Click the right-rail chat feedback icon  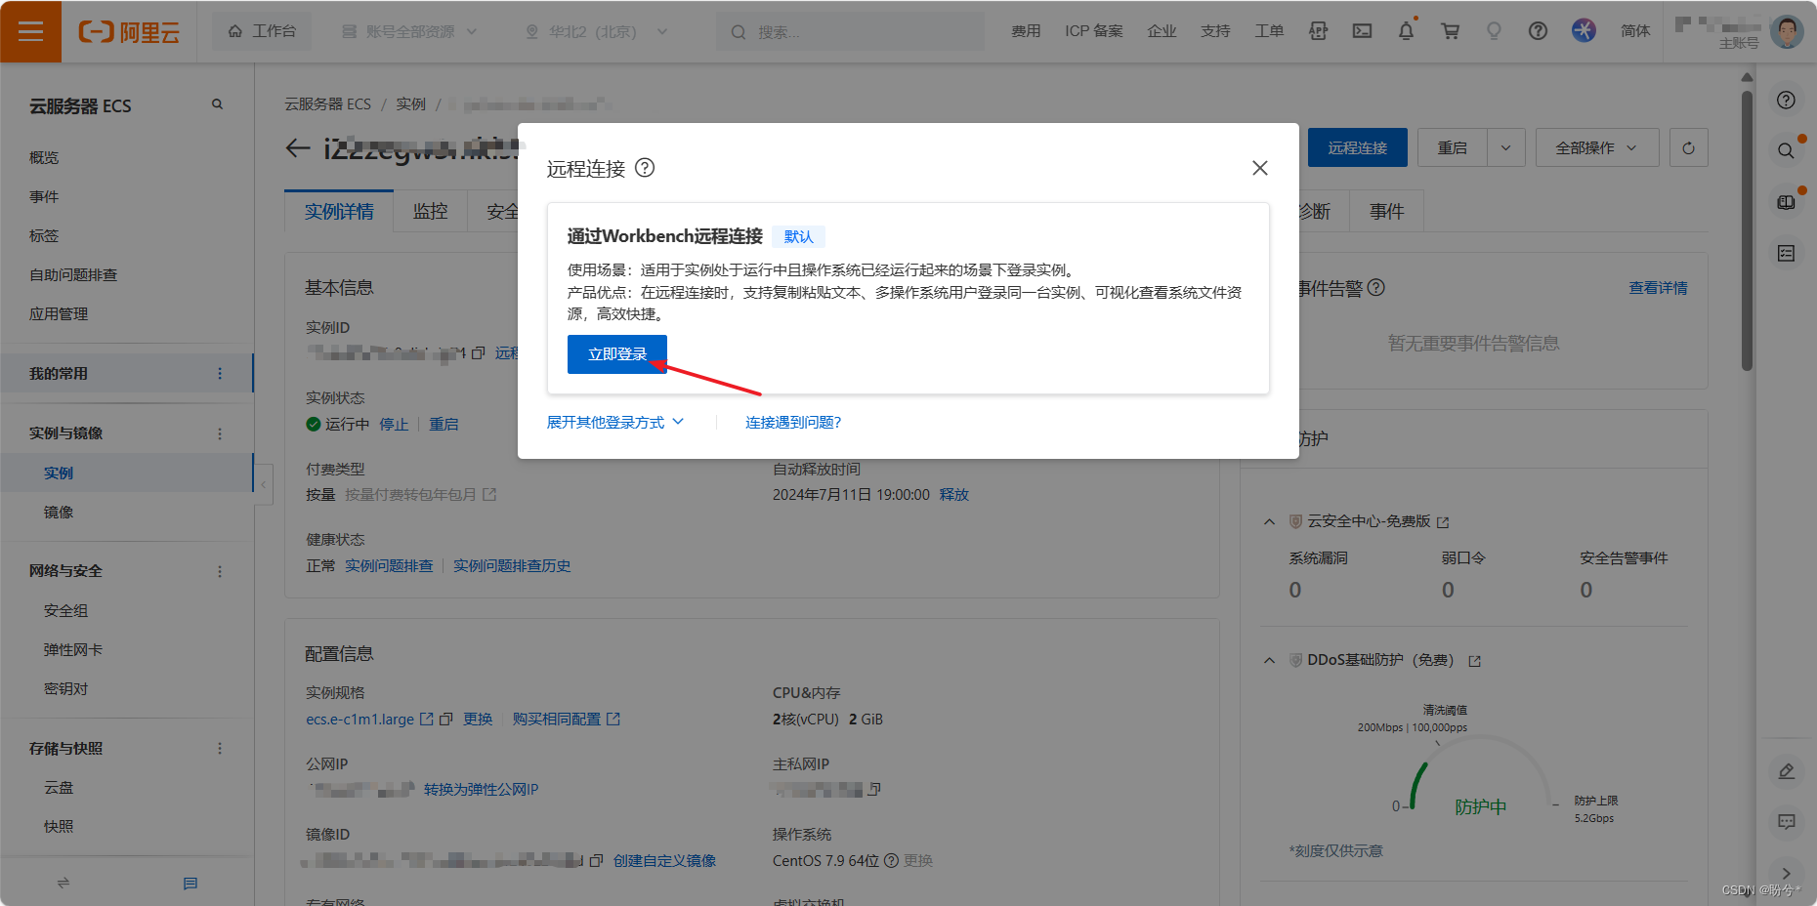[x=1786, y=822]
